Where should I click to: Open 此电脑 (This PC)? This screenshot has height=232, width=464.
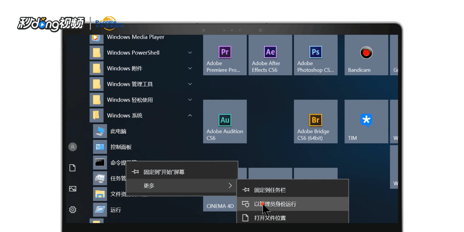pyautogui.click(x=118, y=131)
